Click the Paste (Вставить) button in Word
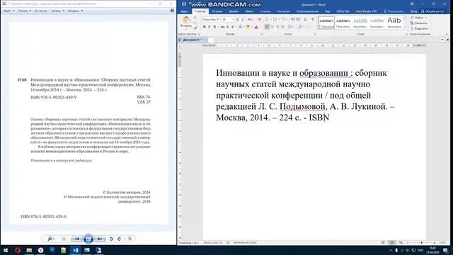Viewport: 453px width, 255px height. [185, 23]
